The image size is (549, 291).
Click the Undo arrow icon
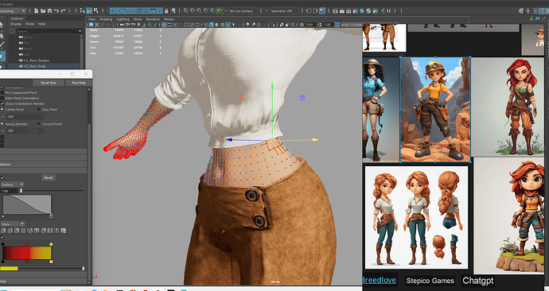pyautogui.click(x=56, y=11)
